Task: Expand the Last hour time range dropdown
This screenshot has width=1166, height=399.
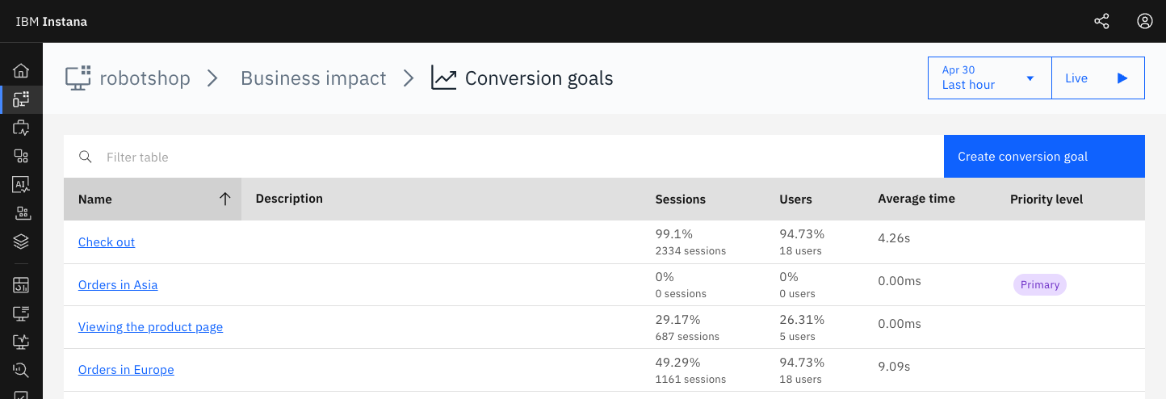Action: click(990, 78)
